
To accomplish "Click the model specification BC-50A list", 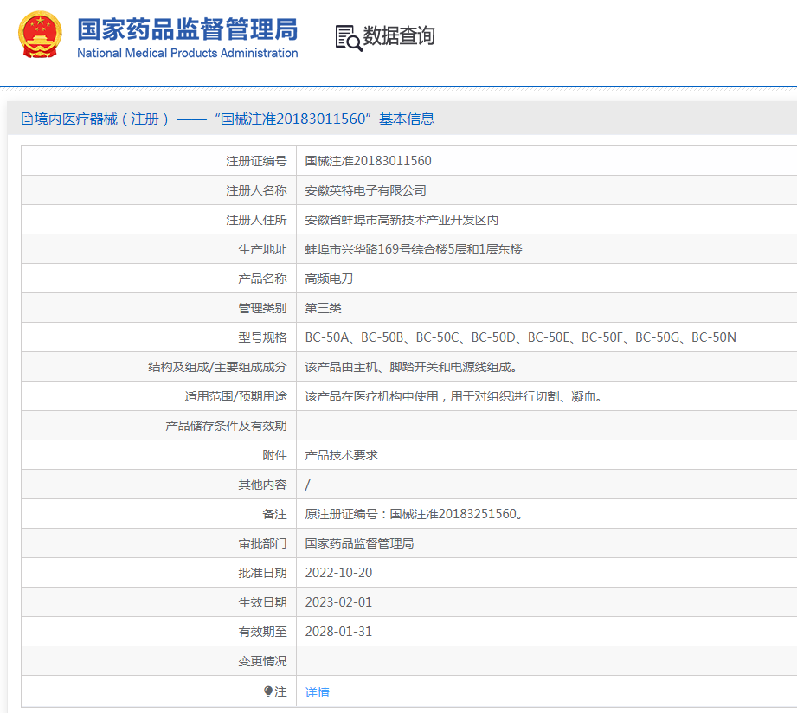I will tap(520, 337).
